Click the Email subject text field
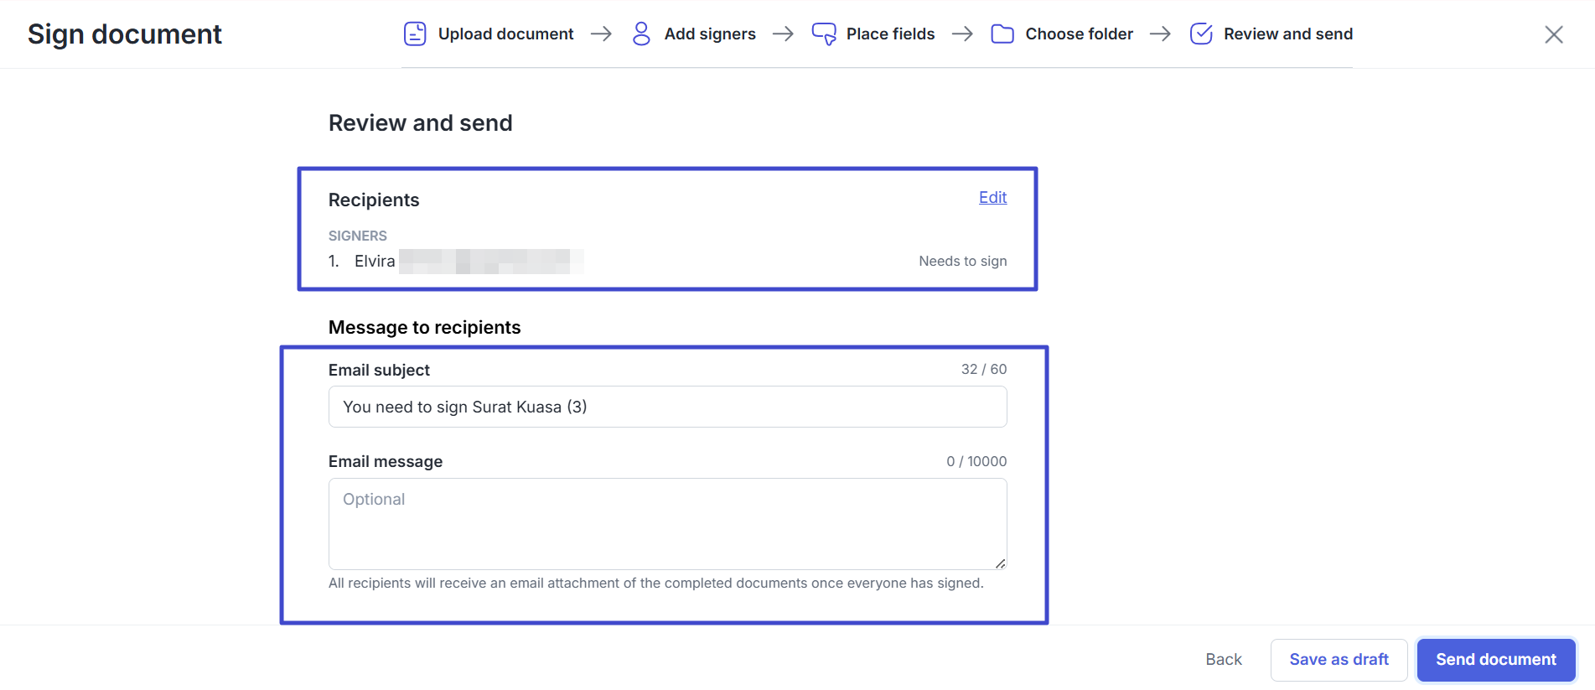This screenshot has width=1595, height=690. coord(667,407)
